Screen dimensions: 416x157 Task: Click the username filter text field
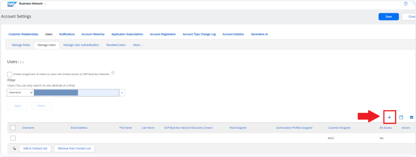pyautogui.click(x=76, y=93)
